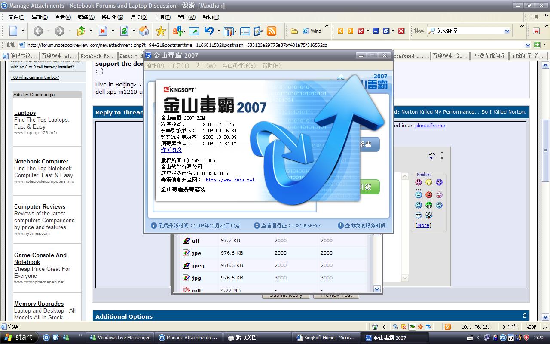Insert the wide-eyed shocked smiley
The height and width of the screenshot is (344, 550).
(x=428, y=215)
